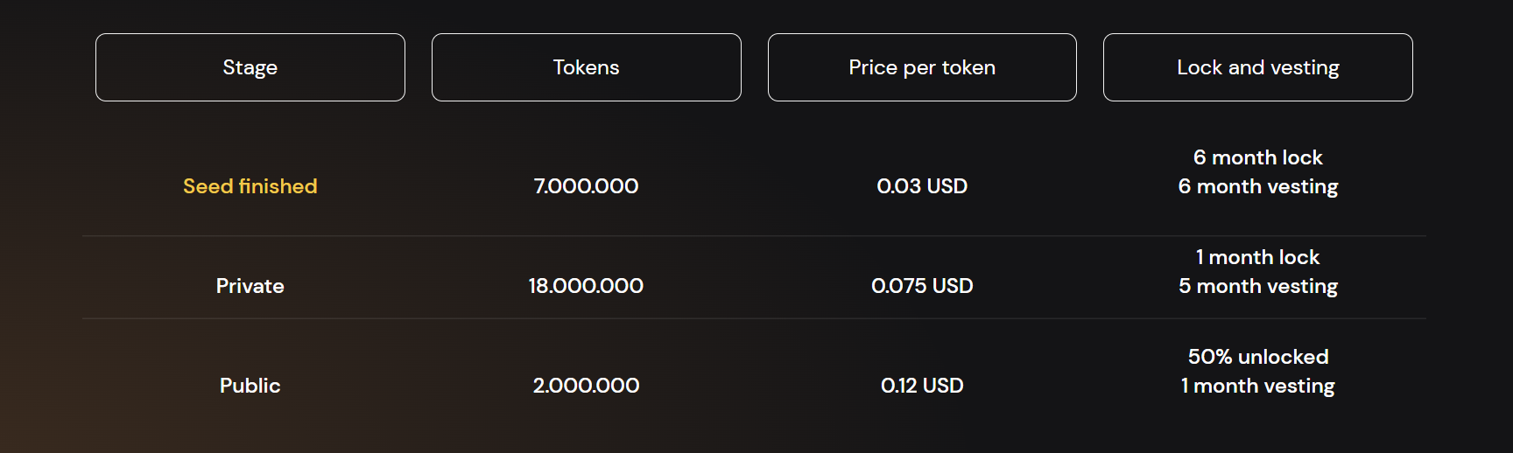1513x453 pixels.
Task: Click the Price per token header
Action: click(922, 67)
